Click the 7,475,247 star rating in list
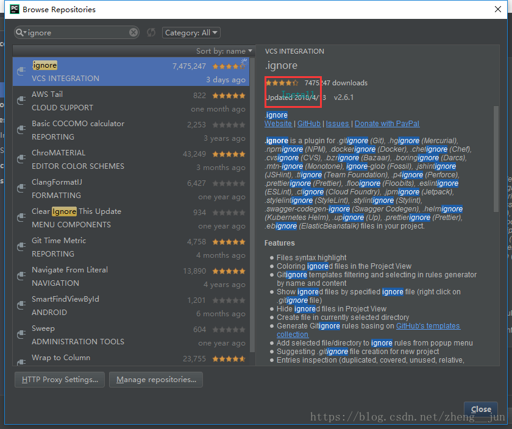512x429 pixels. click(229, 66)
